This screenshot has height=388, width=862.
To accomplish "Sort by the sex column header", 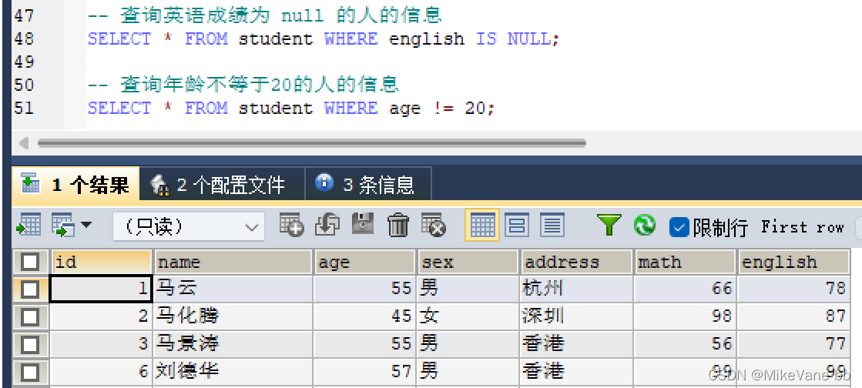I will click(468, 262).
